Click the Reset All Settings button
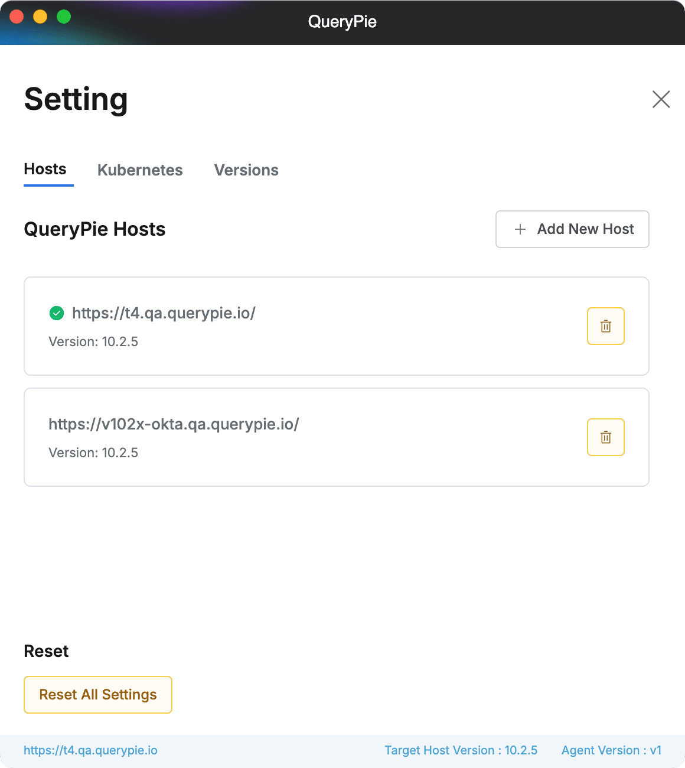The width and height of the screenshot is (685, 768). coord(97,695)
